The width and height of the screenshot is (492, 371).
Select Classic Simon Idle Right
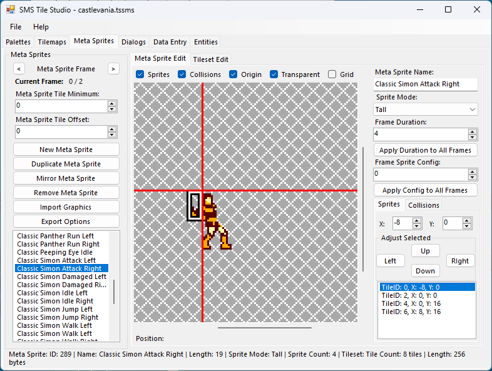coord(55,301)
